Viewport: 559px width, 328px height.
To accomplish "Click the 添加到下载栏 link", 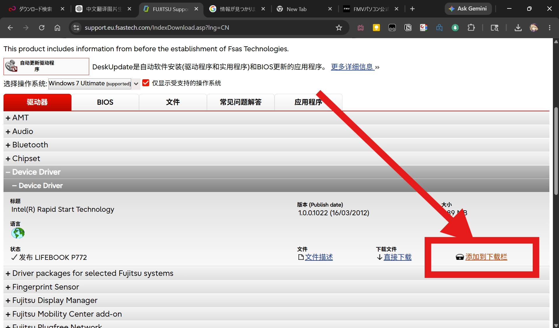I will tap(486, 257).
